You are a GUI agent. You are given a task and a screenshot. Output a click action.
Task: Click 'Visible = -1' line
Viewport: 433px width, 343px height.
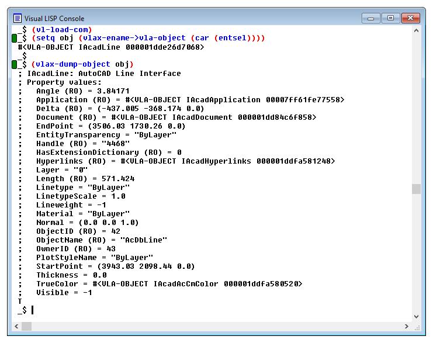pyautogui.click(x=64, y=293)
